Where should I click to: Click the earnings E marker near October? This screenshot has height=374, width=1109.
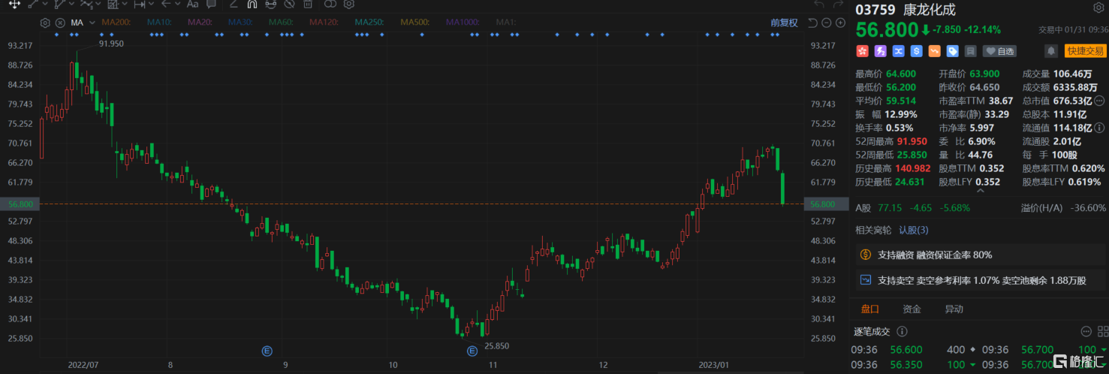click(x=472, y=350)
